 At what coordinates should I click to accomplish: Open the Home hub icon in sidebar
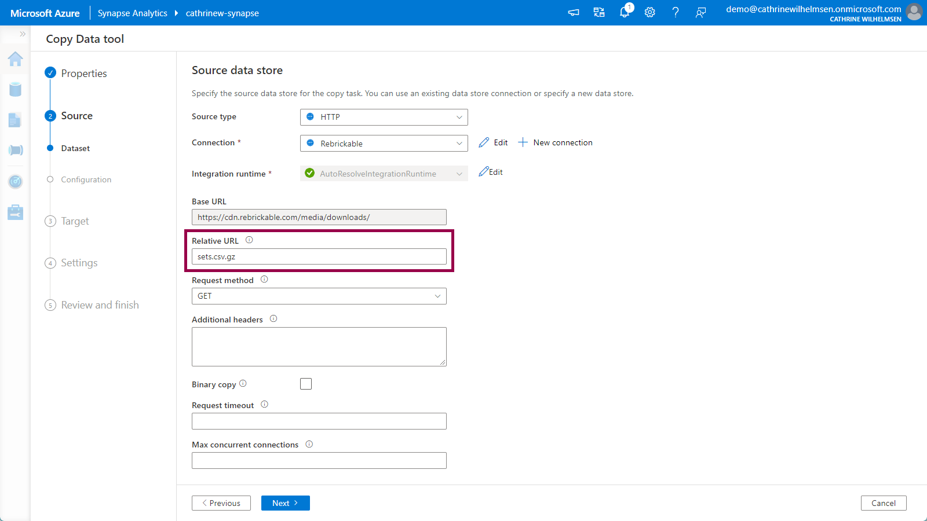pyautogui.click(x=16, y=58)
